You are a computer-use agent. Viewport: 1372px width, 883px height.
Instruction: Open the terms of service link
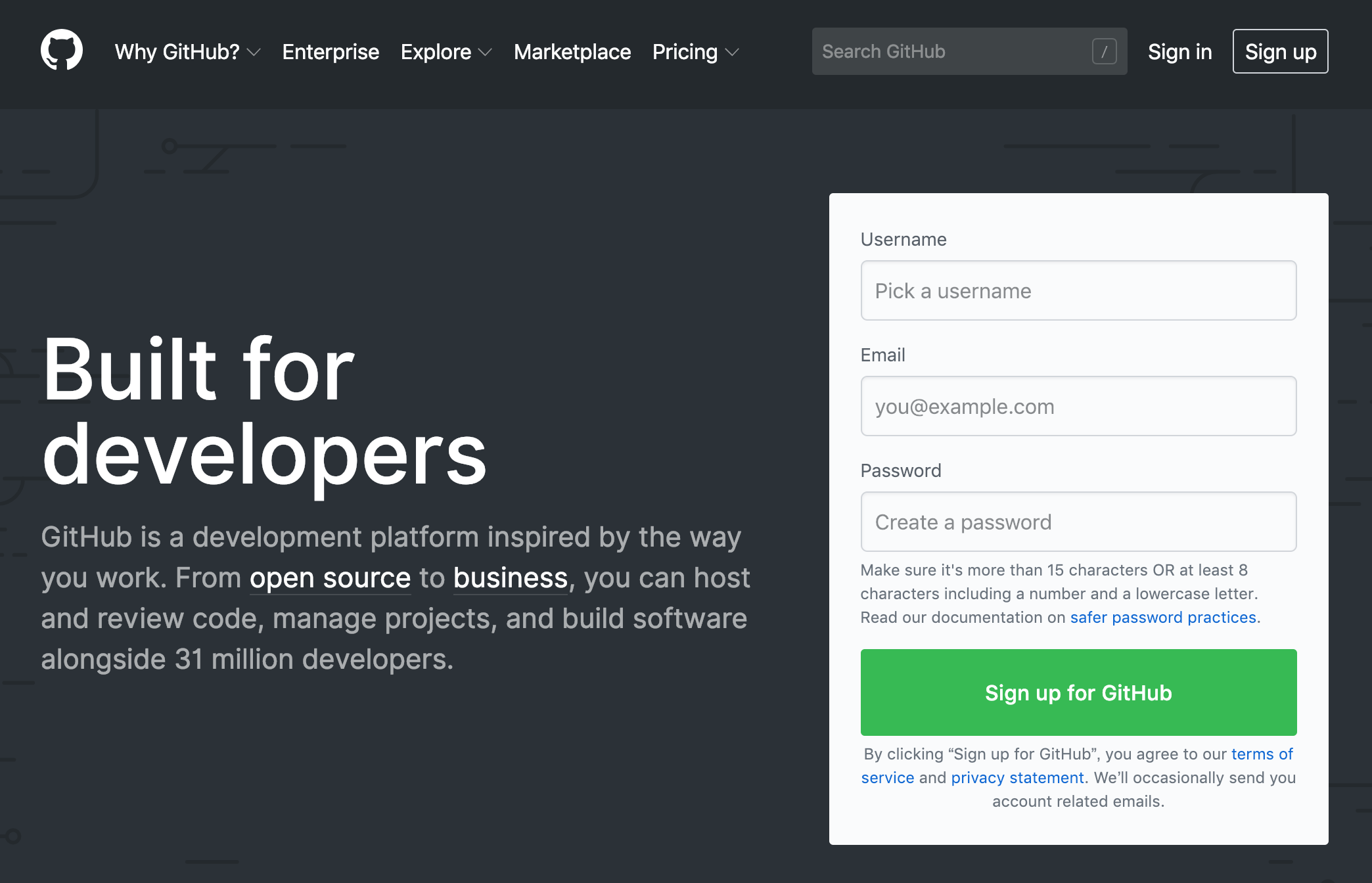point(1261,754)
